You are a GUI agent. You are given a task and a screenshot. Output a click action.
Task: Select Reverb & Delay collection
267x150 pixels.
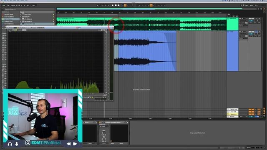[x=9, y=24]
